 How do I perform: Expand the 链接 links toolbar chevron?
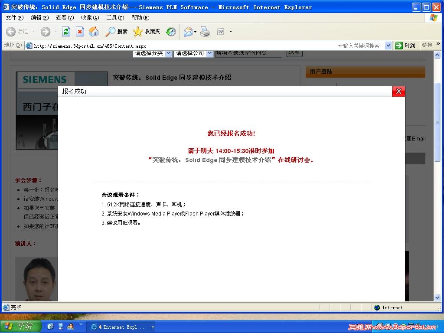coord(438,44)
